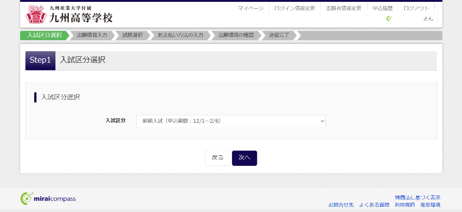Expand the 入試区分 dropdown showing 前期入試
This screenshot has height=212, width=462.
click(x=231, y=121)
